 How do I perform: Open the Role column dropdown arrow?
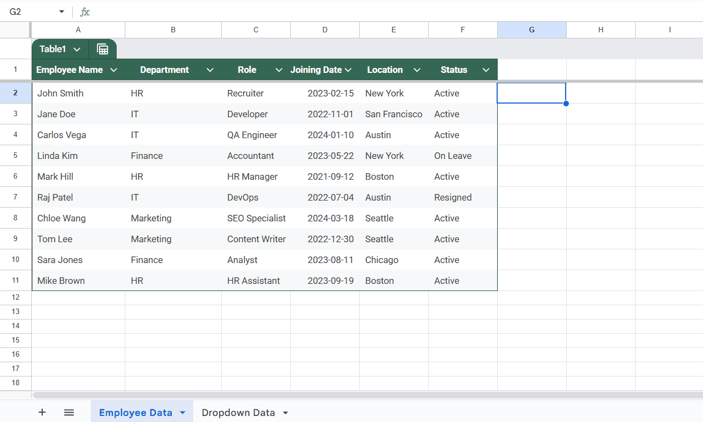(279, 70)
